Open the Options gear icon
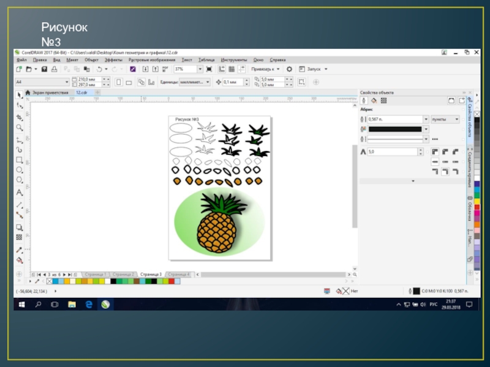This screenshot has height=367, width=490. click(290, 70)
